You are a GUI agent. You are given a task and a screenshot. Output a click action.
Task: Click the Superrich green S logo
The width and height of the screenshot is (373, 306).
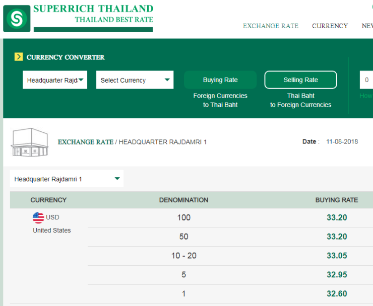point(17,19)
